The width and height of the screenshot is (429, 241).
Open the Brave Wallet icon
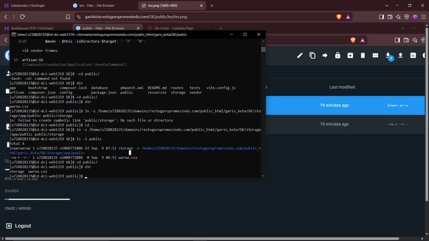(x=390, y=17)
